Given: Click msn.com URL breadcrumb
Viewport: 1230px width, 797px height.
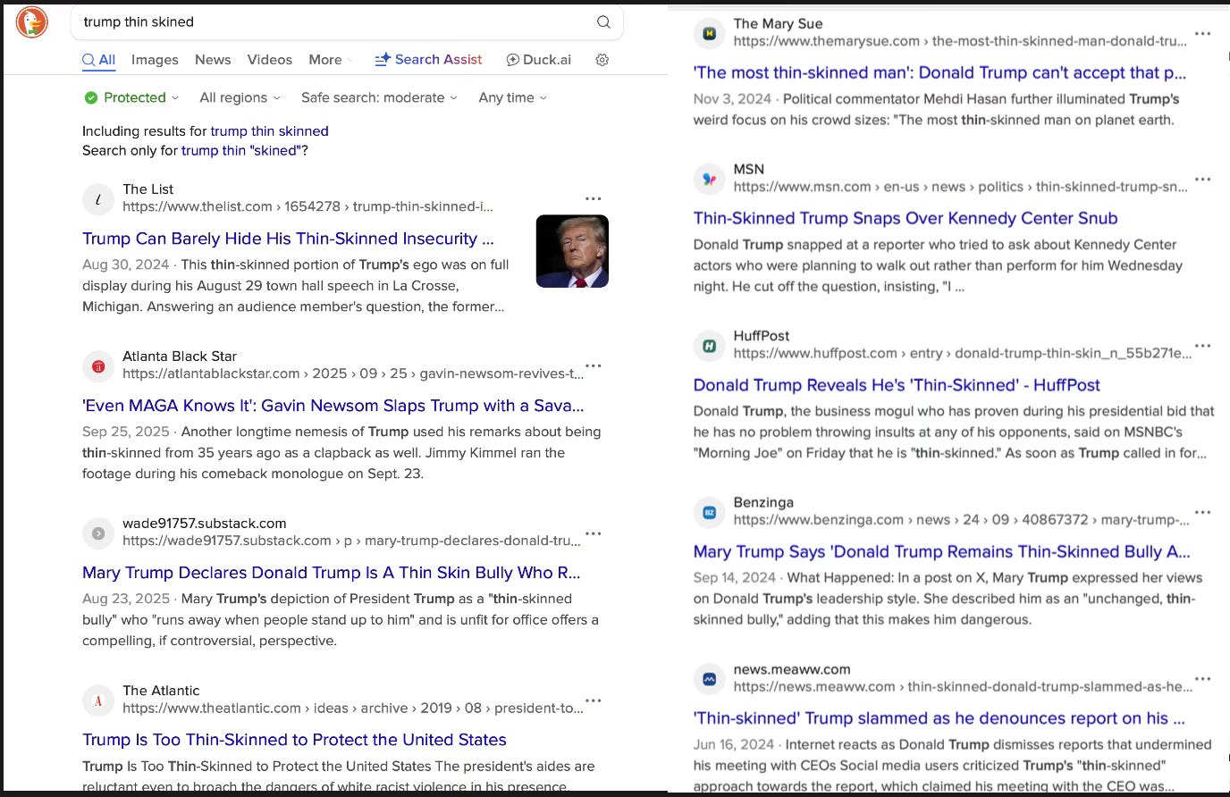Looking at the screenshot, I should [960, 187].
